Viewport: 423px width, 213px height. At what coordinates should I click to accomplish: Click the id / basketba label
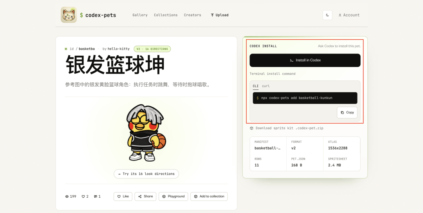pyautogui.click(x=82, y=49)
